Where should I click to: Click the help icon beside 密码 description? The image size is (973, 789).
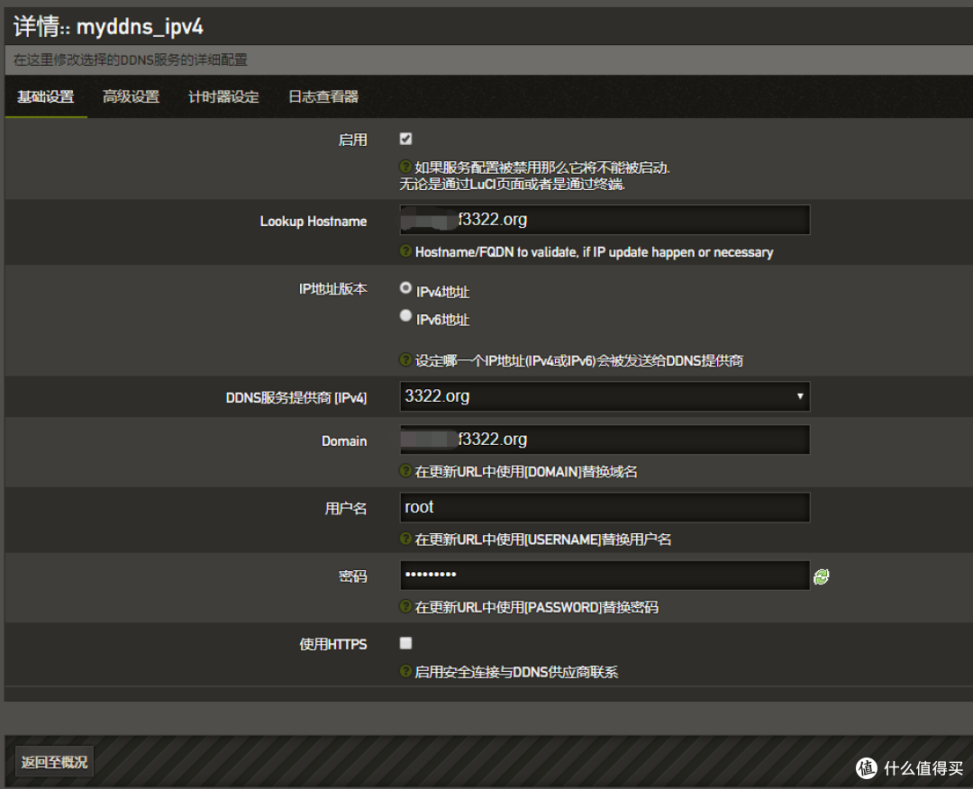(405, 606)
